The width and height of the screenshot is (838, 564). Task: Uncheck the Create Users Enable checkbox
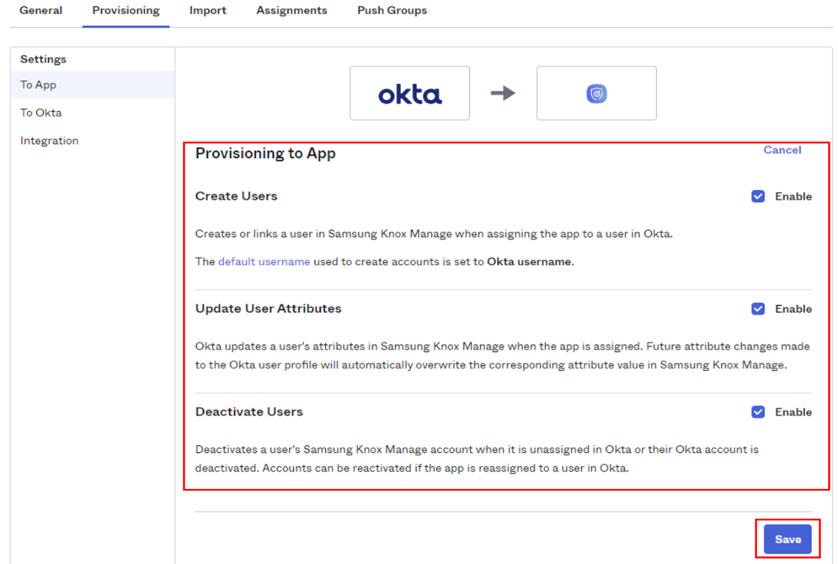758,196
